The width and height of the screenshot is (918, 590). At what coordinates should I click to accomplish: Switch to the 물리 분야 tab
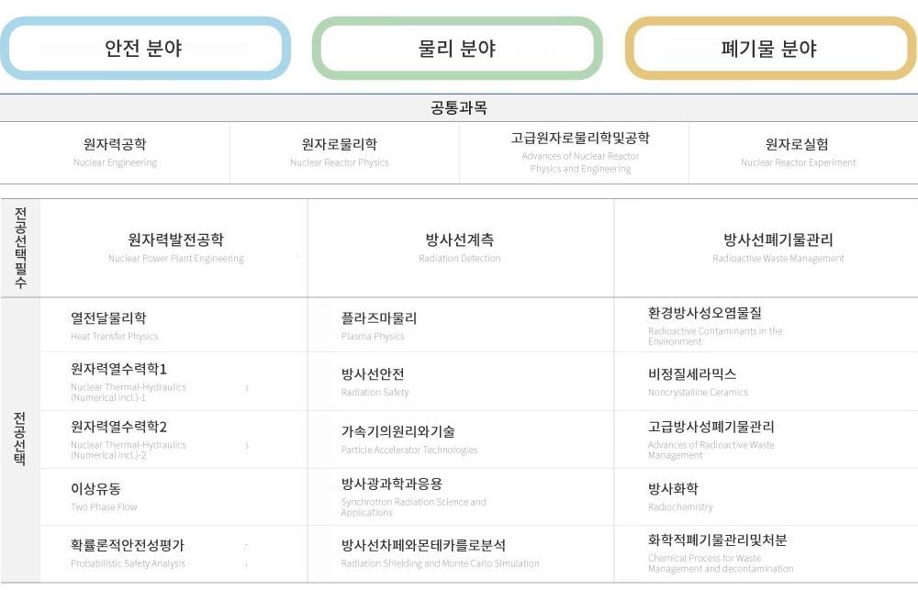click(457, 49)
